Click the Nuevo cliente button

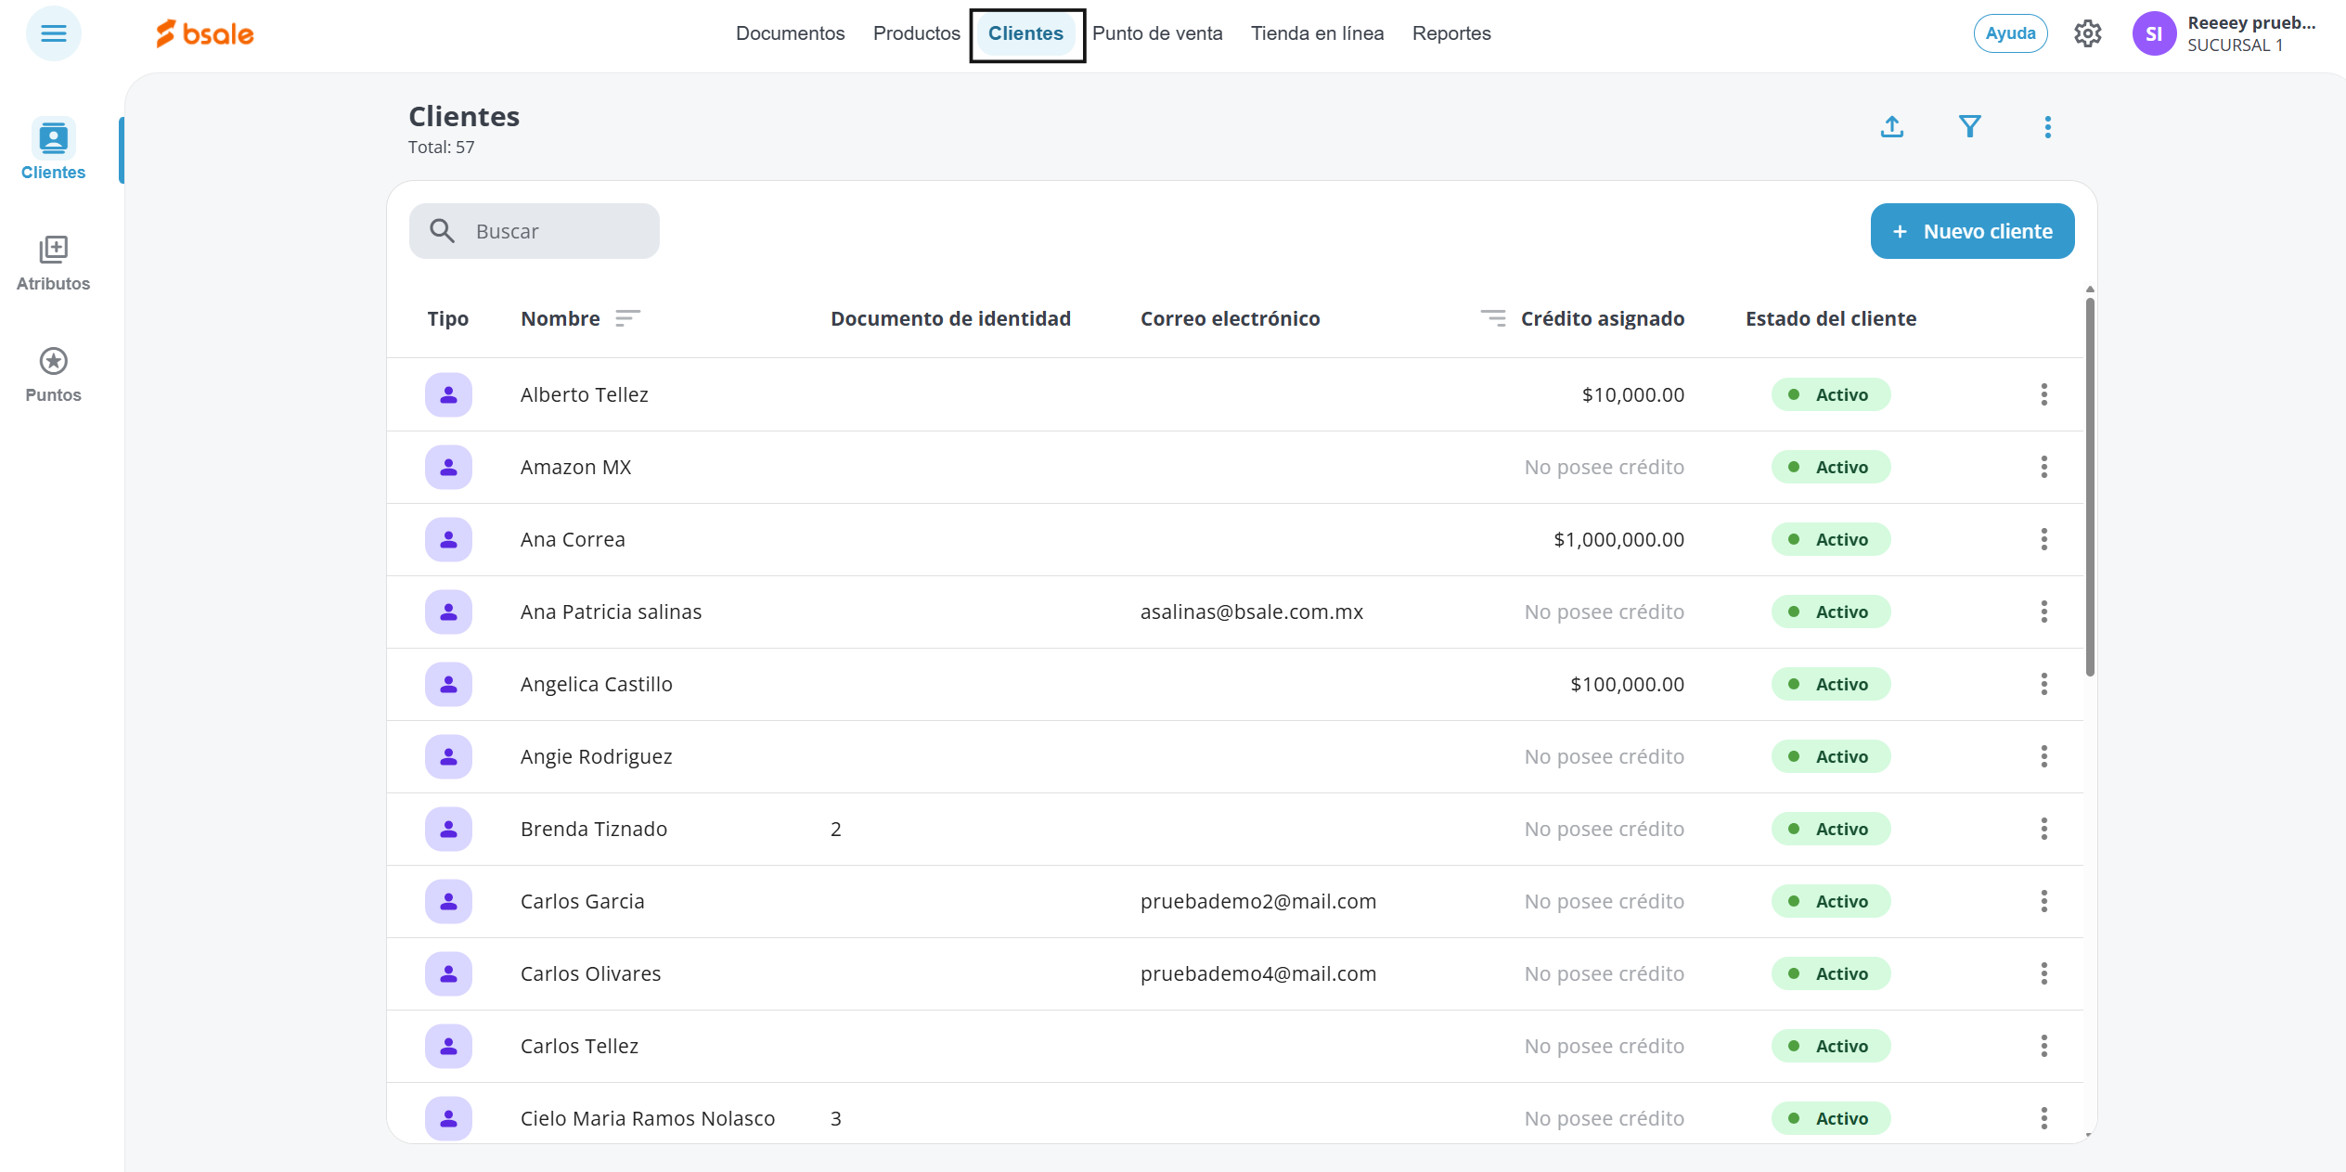[1971, 232]
